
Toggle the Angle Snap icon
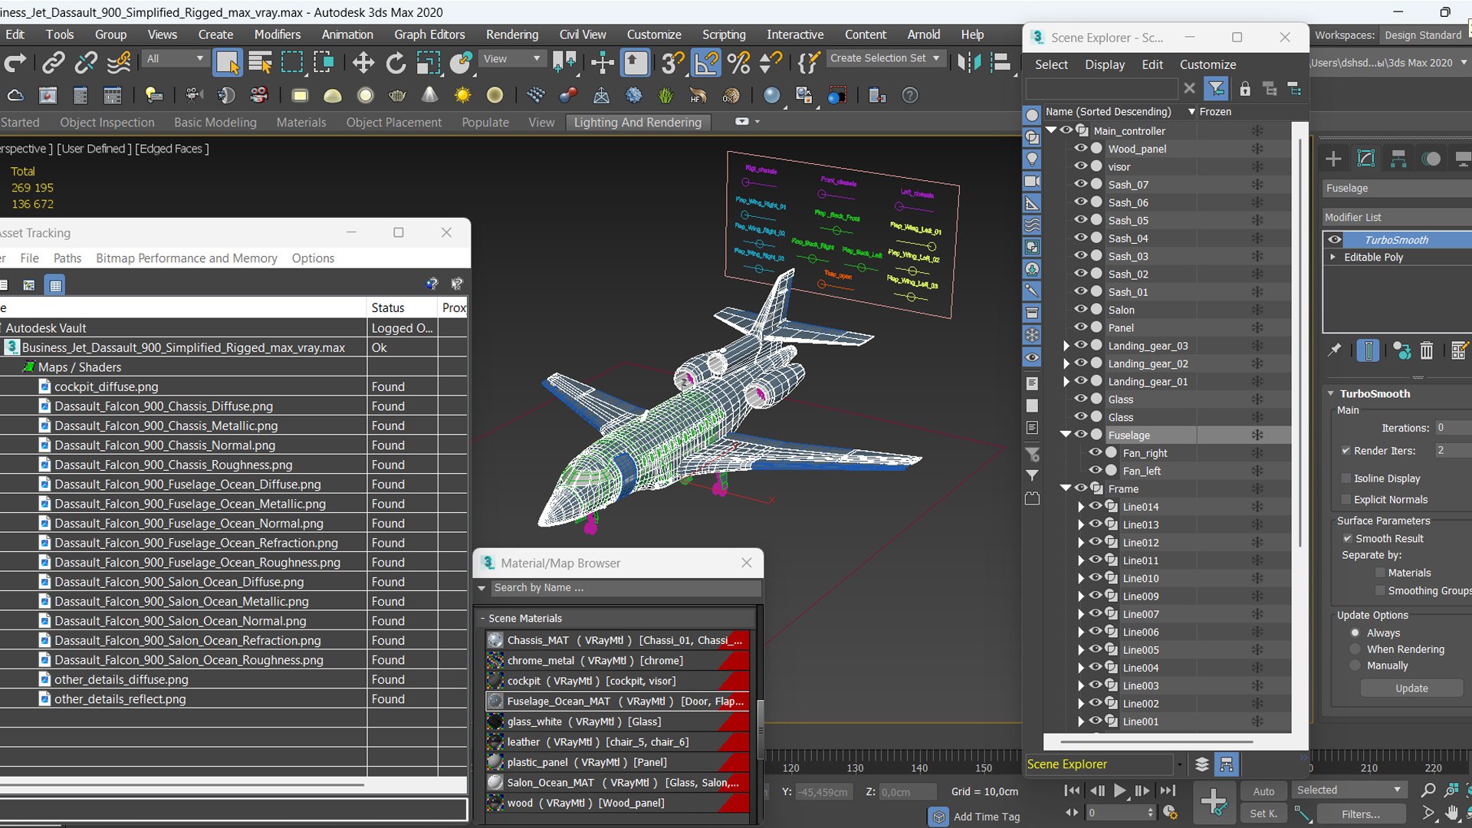coord(705,62)
